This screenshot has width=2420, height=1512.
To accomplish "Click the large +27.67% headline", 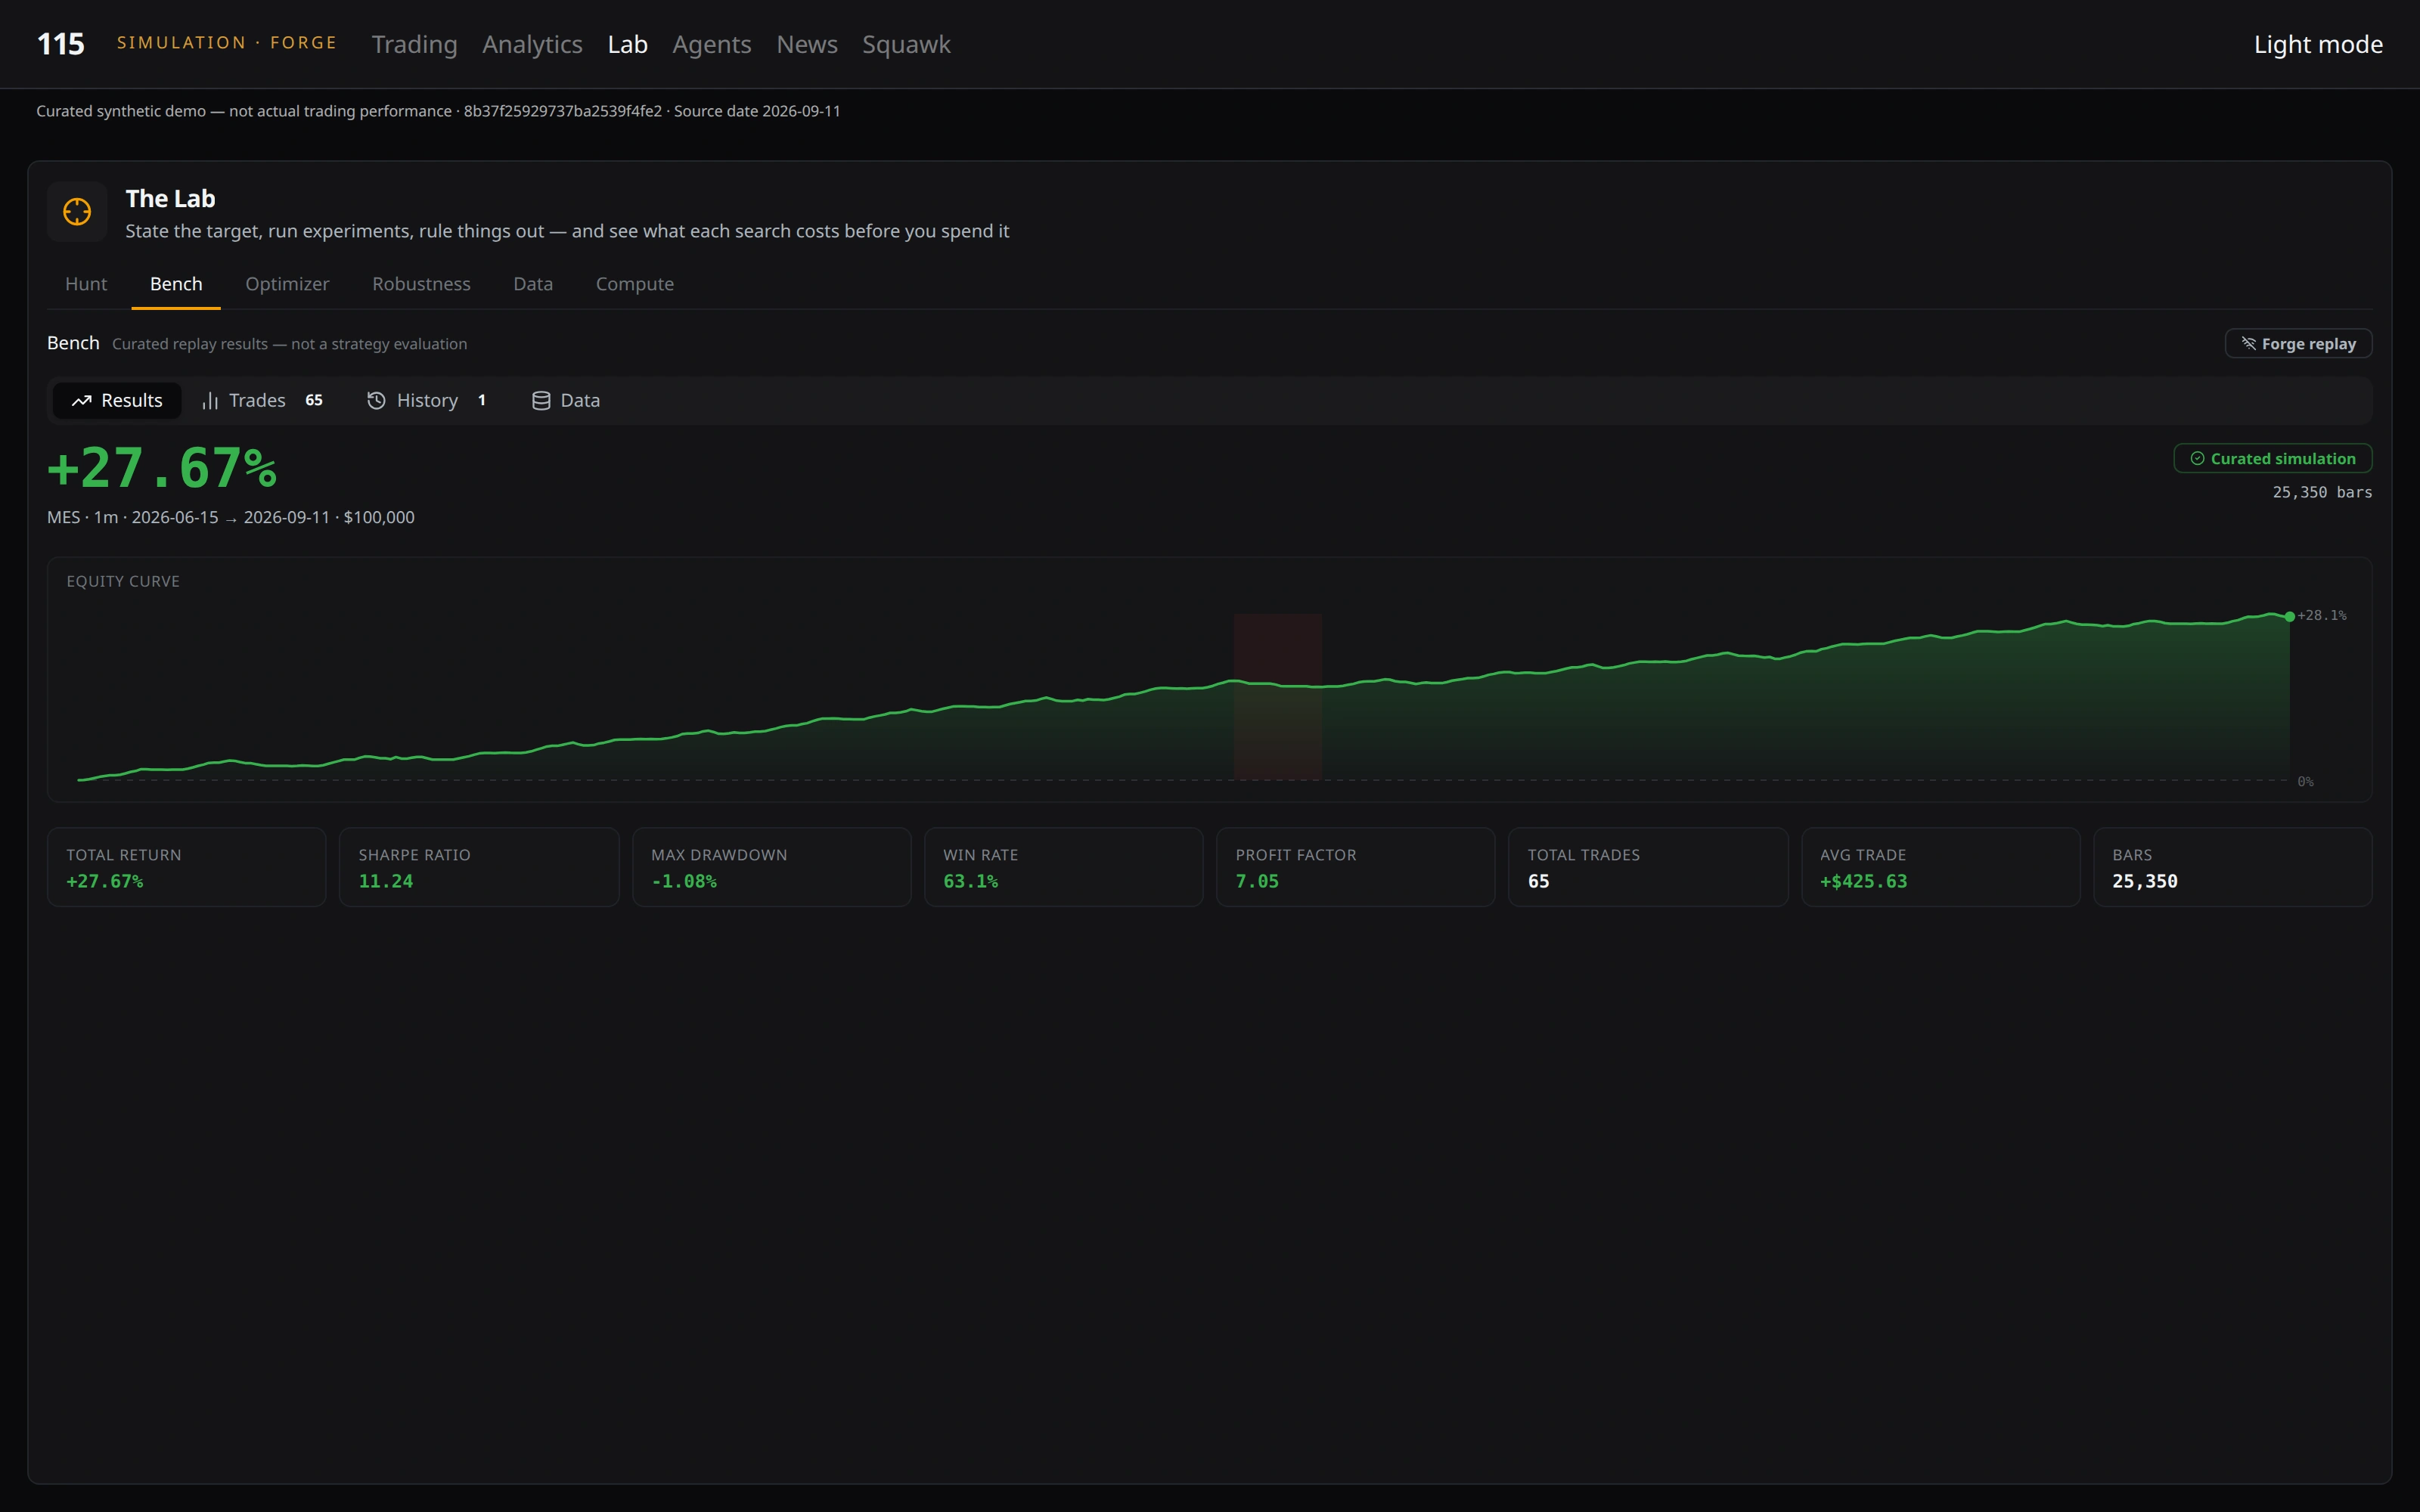I will coord(162,468).
